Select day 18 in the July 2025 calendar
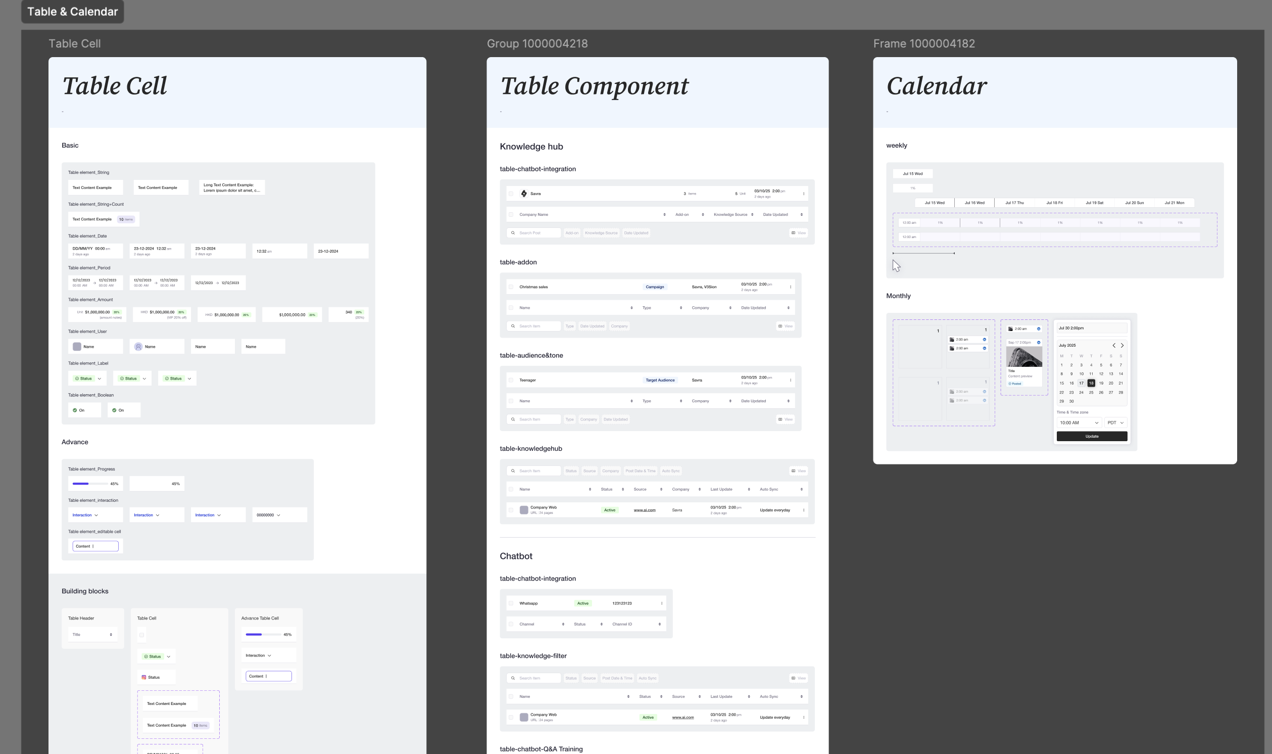 click(1091, 383)
